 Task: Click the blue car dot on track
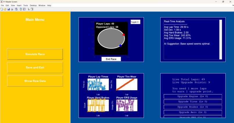coord(120,46)
